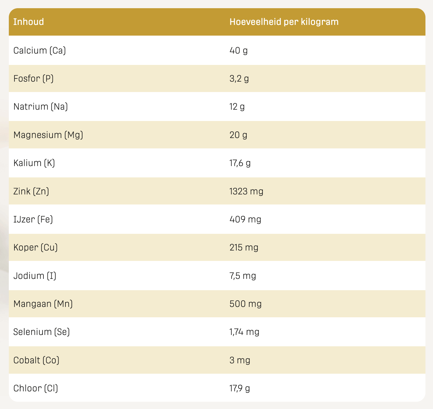Click the Zink (Zn) label
Image resolution: width=433 pixels, height=409 pixels.
(x=31, y=191)
